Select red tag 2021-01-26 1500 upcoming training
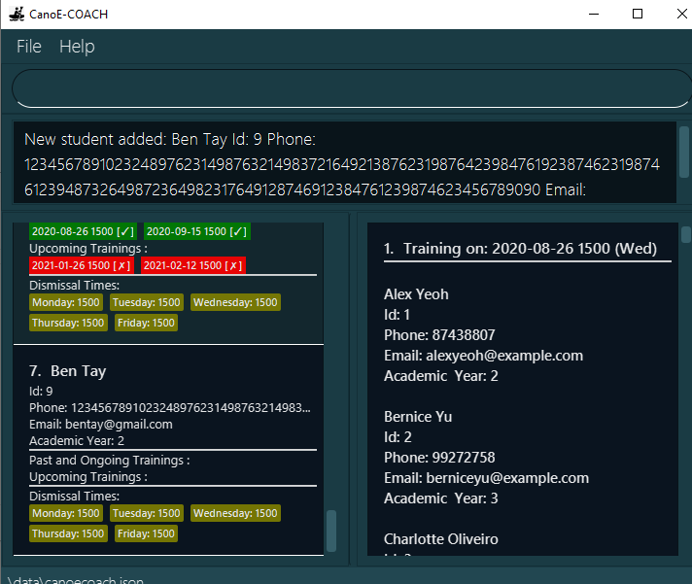Image resolution: width=692 pixels, height=584 pixels. (x=82, y=265)
